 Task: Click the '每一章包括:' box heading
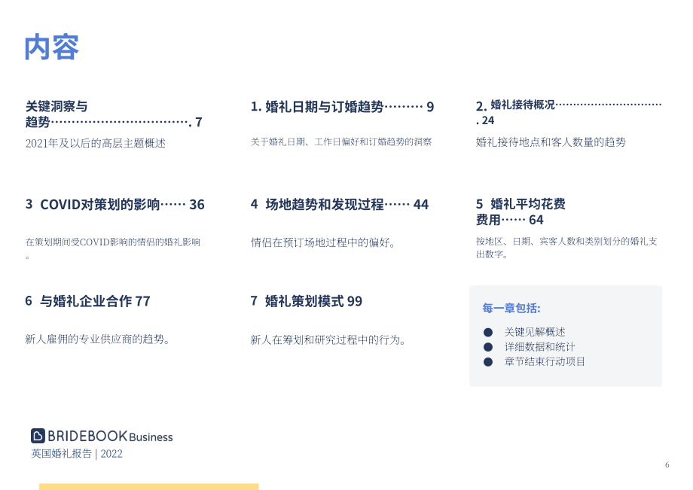511,308
